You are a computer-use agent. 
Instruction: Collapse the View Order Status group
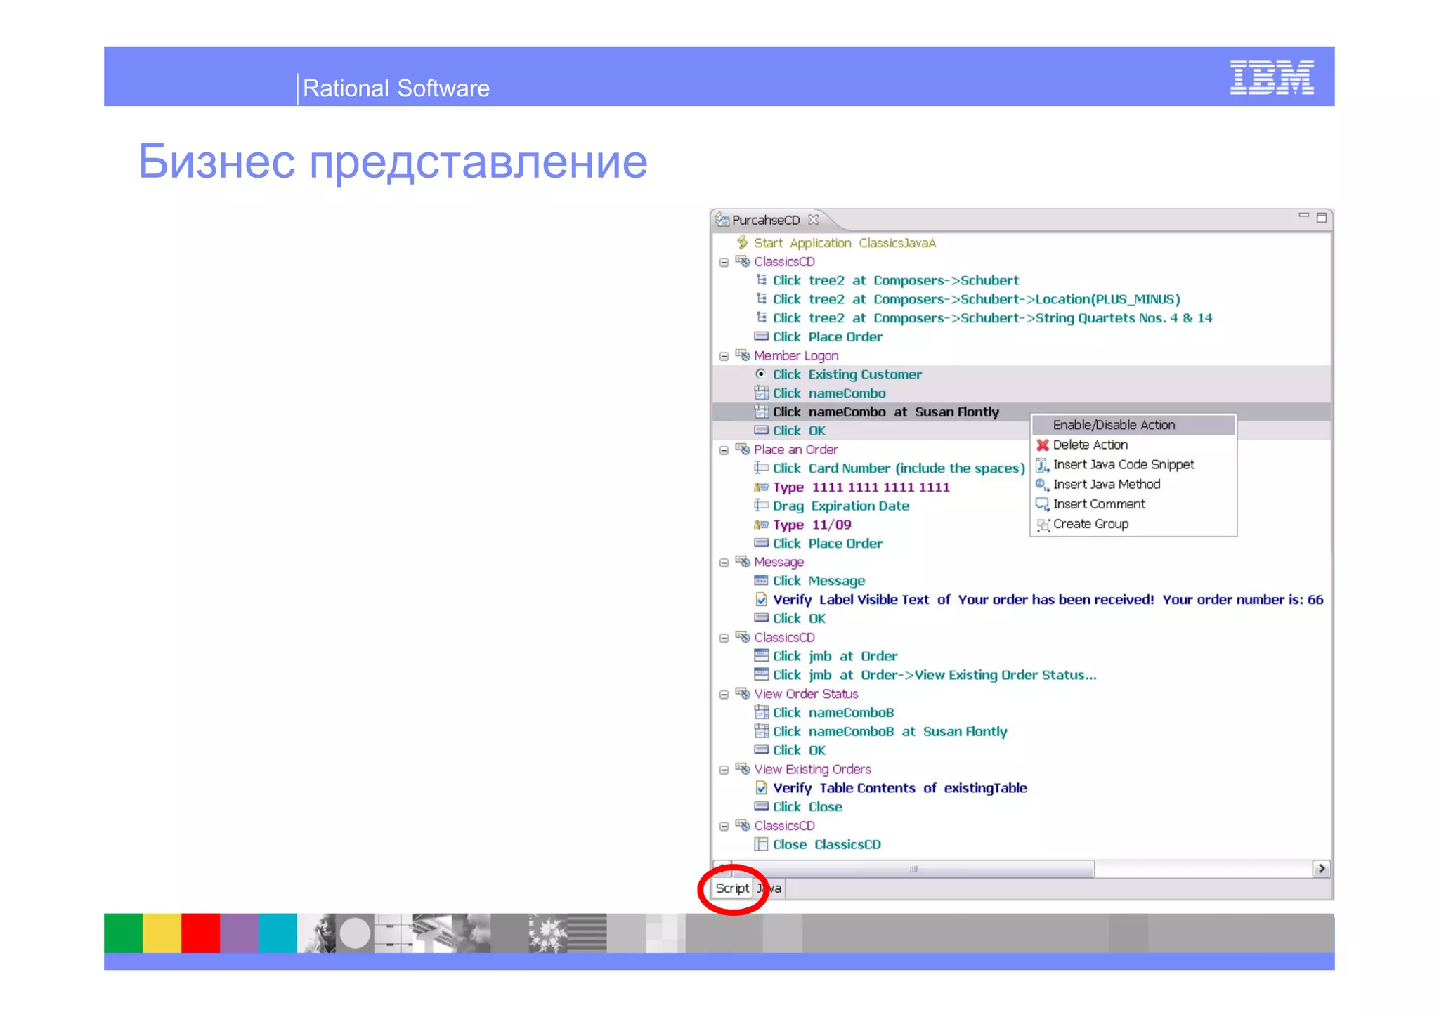coord(724,695)
